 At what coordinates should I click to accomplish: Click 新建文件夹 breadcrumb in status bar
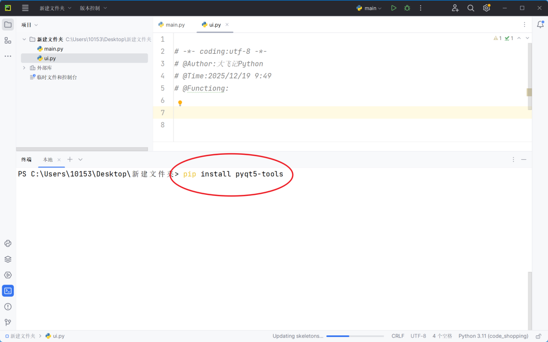(x=20, y=336)
